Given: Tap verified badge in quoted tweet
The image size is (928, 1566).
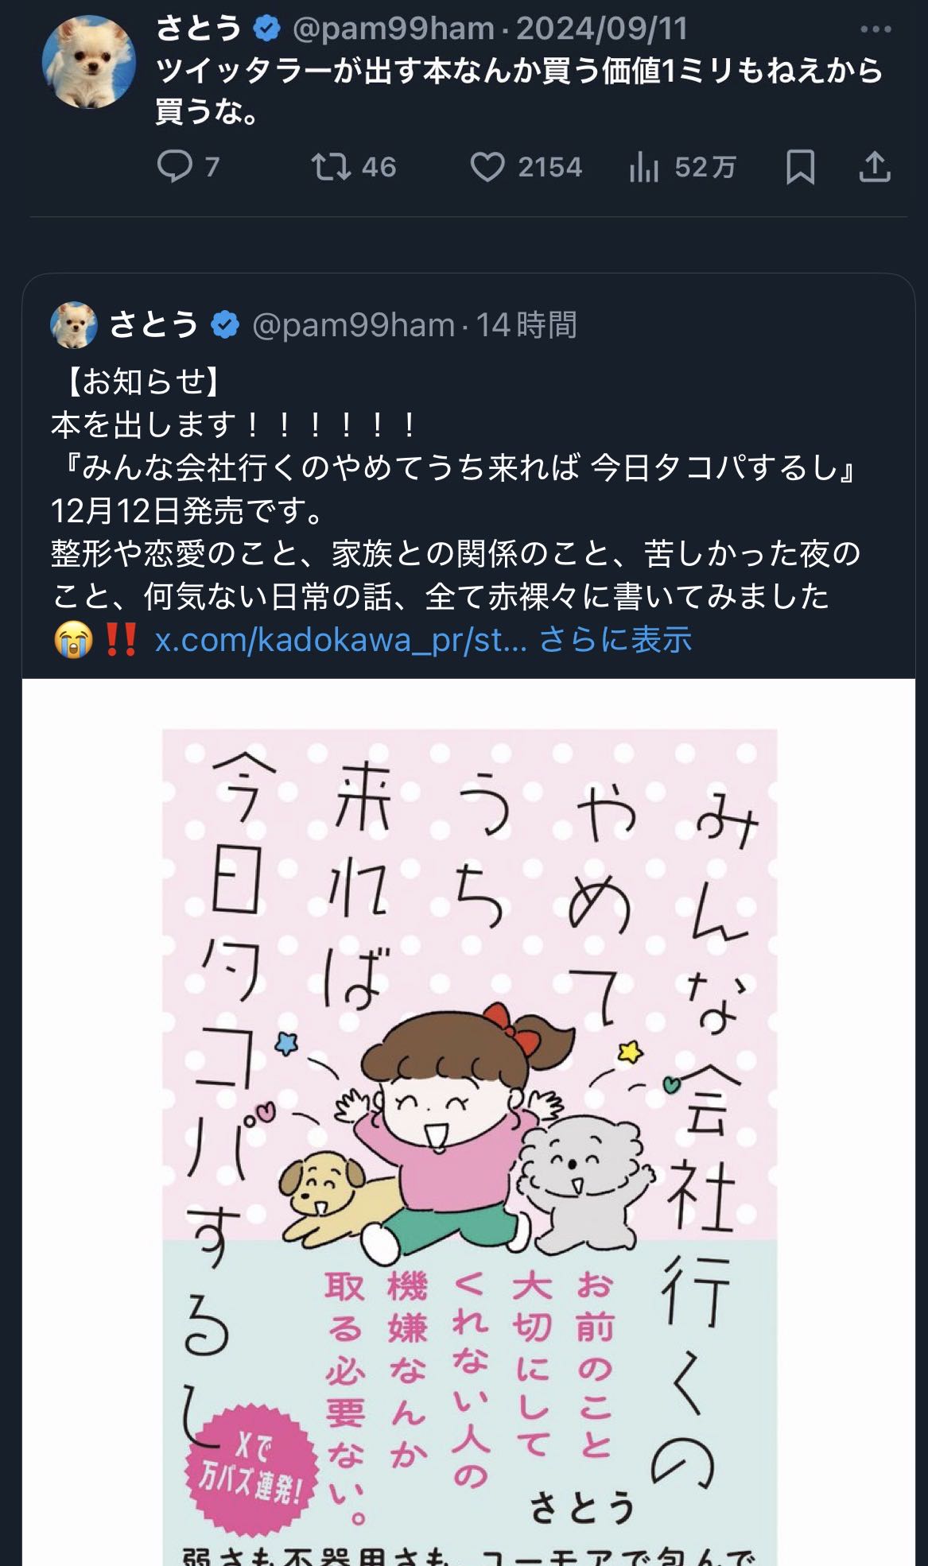Looking at the screenshot, I should [x=226, y=325].
